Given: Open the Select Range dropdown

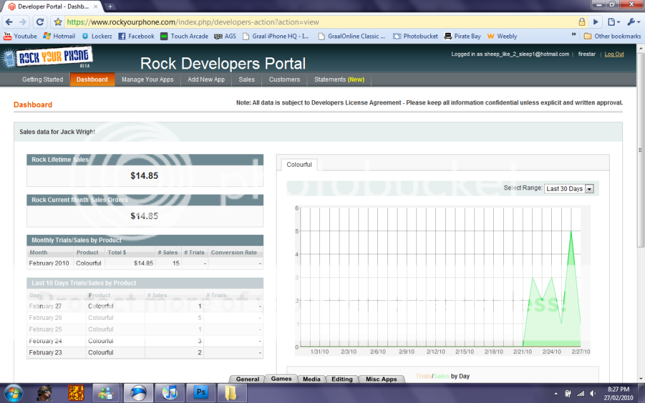Looking at the screenshot, I should (569, 188).
